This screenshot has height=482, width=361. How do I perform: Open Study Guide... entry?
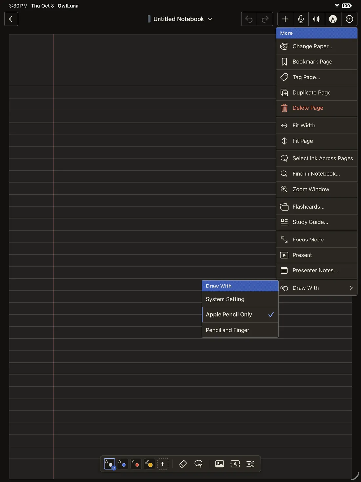coord(316,222)
